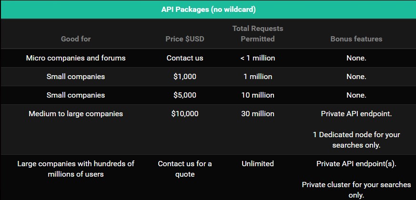This screenshot has width=416, height=200.
Task: Select the Good for column header
Action: click(76, 39)
